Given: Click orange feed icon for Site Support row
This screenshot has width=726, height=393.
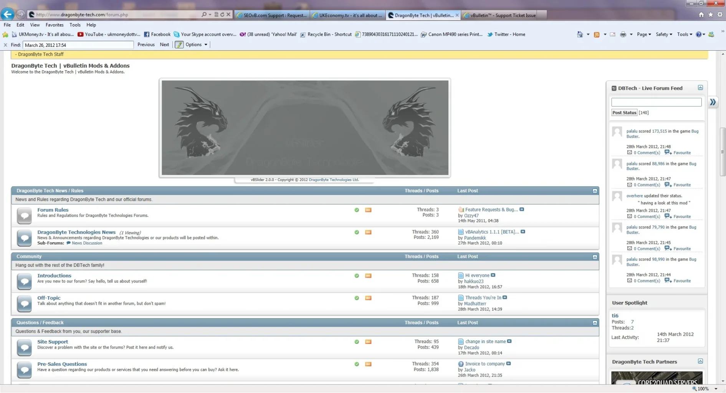Looking at the screenshot, I should (368, 342).
